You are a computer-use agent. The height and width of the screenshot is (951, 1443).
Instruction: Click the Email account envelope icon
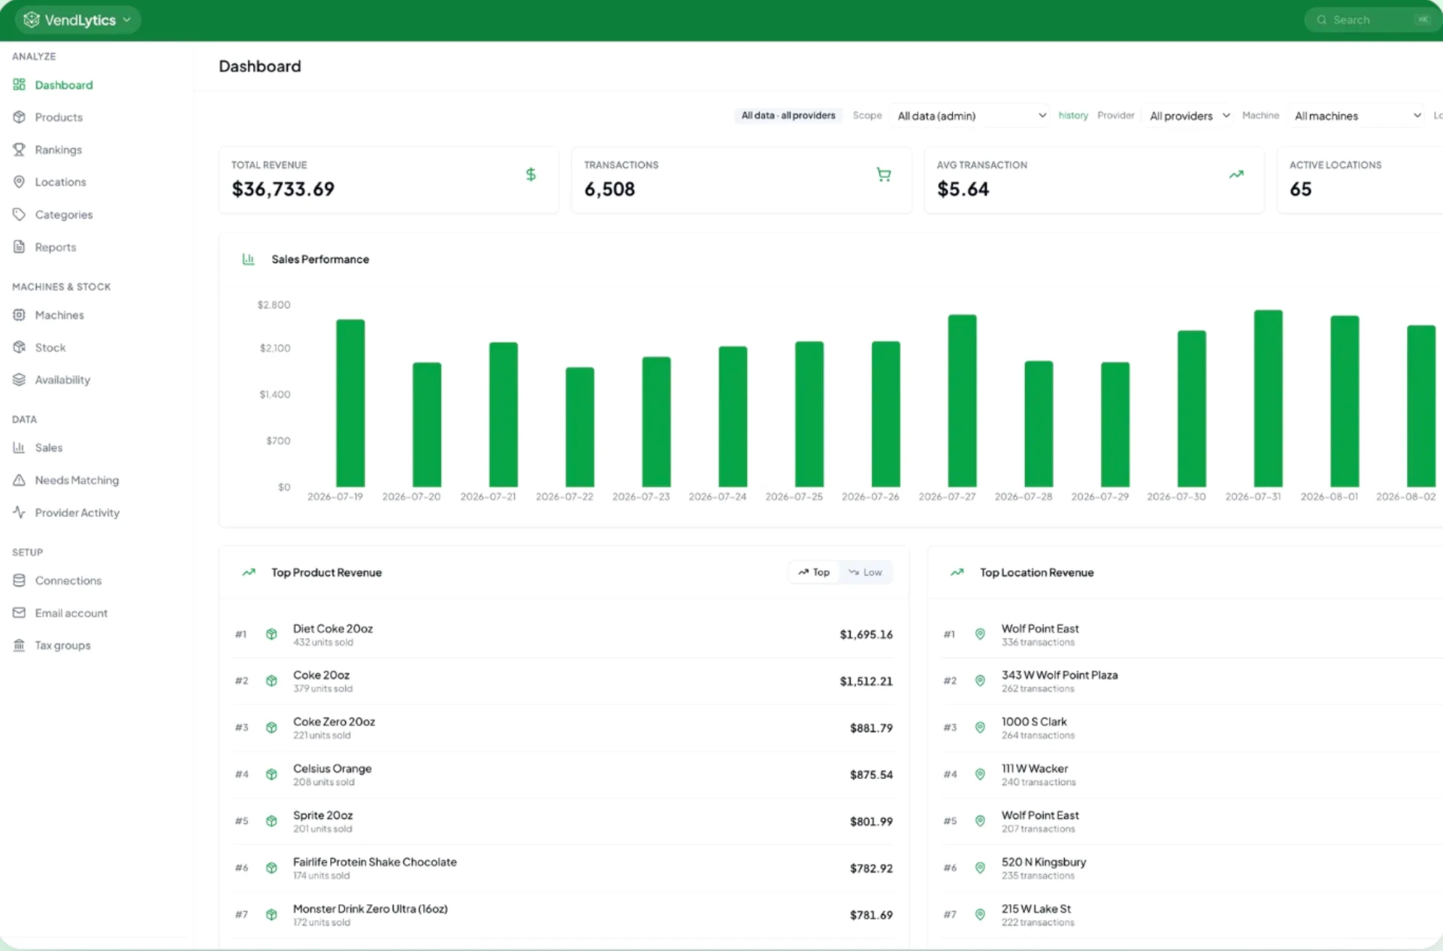coord(19,613)
